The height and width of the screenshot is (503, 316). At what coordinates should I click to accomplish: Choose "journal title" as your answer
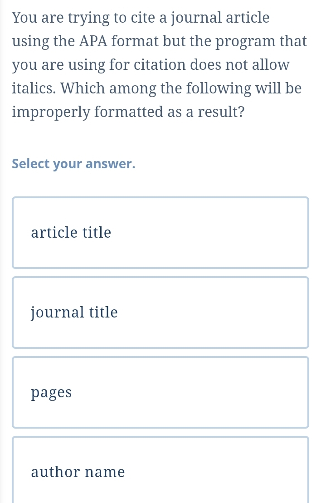160,313
